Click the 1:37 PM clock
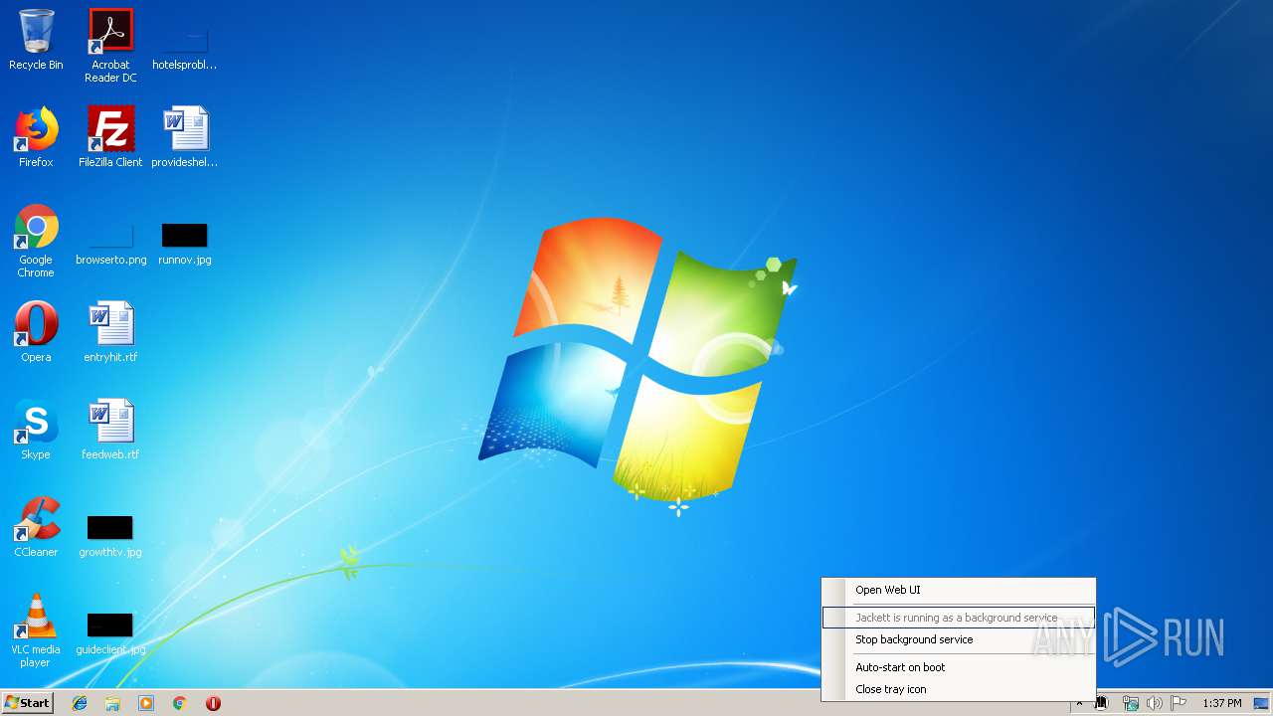 pos(1221,703)
